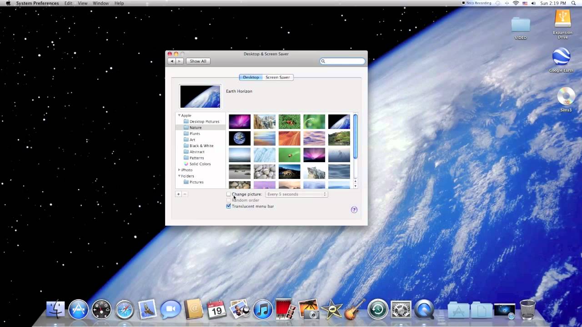Open GarageBand guitar icon in Dock

tap(355, 309)
